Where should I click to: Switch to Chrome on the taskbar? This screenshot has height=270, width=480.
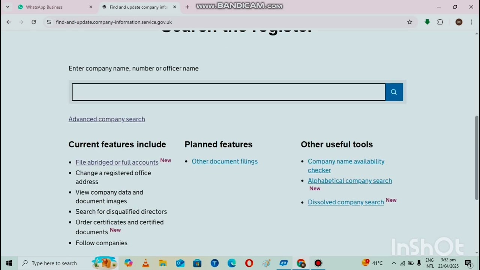(301, 263)
